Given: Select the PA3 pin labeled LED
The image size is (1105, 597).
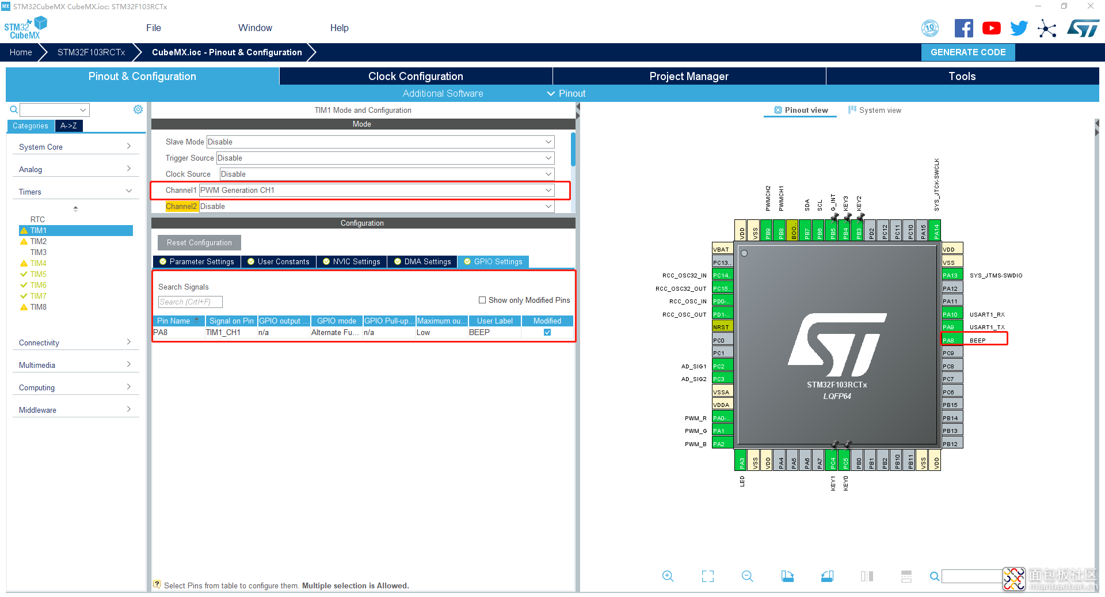Looking at the screenshot, I should coord(741,461).
